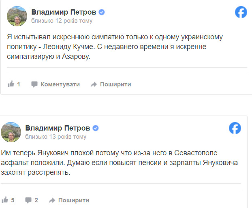Like the second post with the thumbs-up icon
Image resolution: width=252 pixels, height=208 pixels.
pos(5,200)
